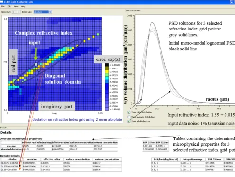Open the File menu

tap(3, 6)
